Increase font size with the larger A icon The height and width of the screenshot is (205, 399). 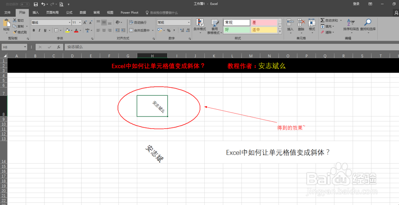pyautogui.click(x=85, y=23)
